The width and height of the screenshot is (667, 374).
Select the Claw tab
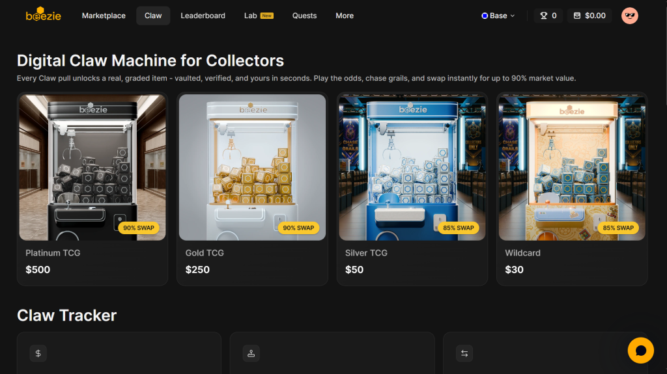pos(153,16)
